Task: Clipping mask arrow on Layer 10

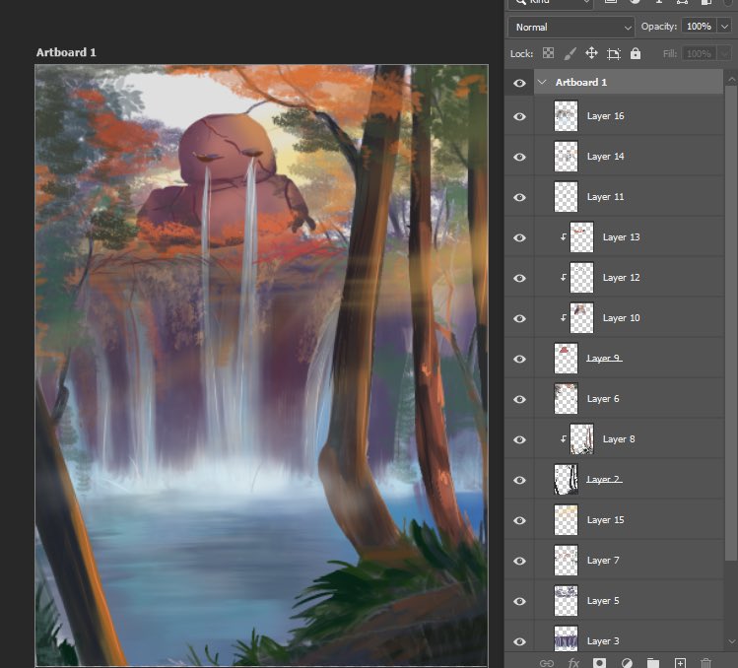Action: point(563,318)
